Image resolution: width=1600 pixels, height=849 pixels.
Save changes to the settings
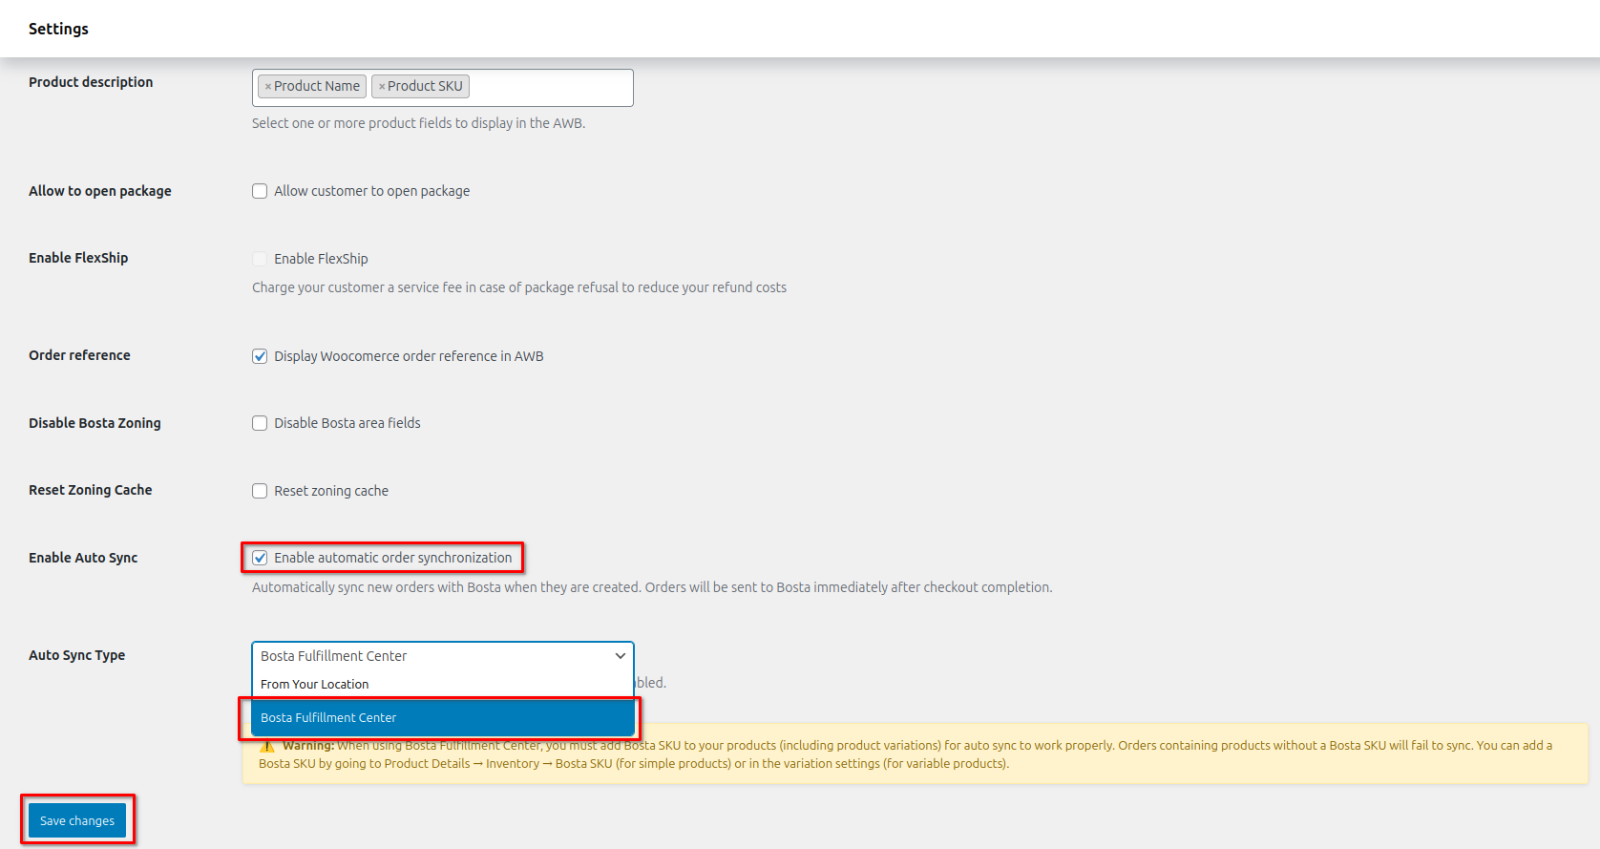pyautogui.click(x=77, y=820)
